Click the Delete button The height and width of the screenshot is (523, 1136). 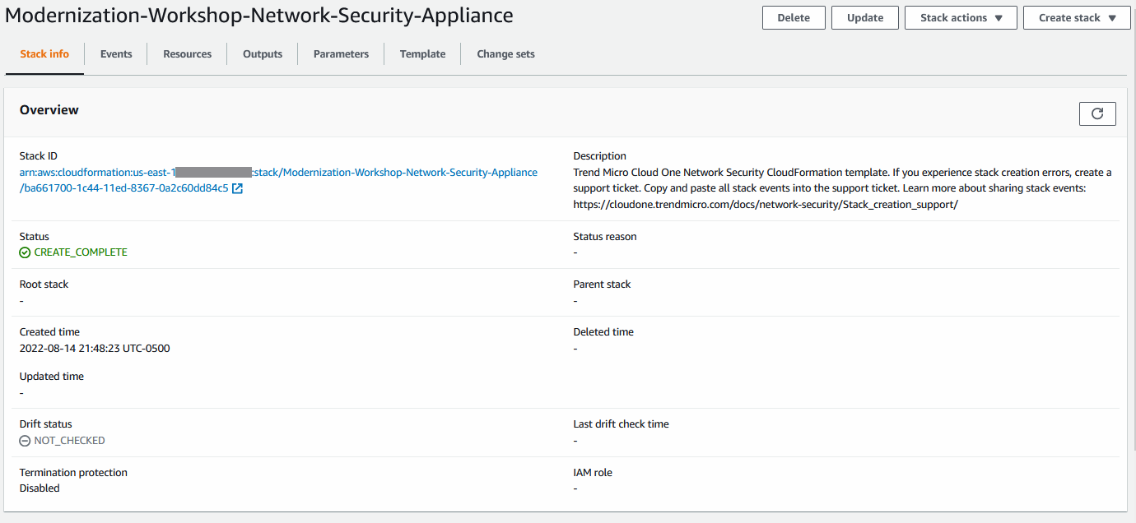[794, 17]
